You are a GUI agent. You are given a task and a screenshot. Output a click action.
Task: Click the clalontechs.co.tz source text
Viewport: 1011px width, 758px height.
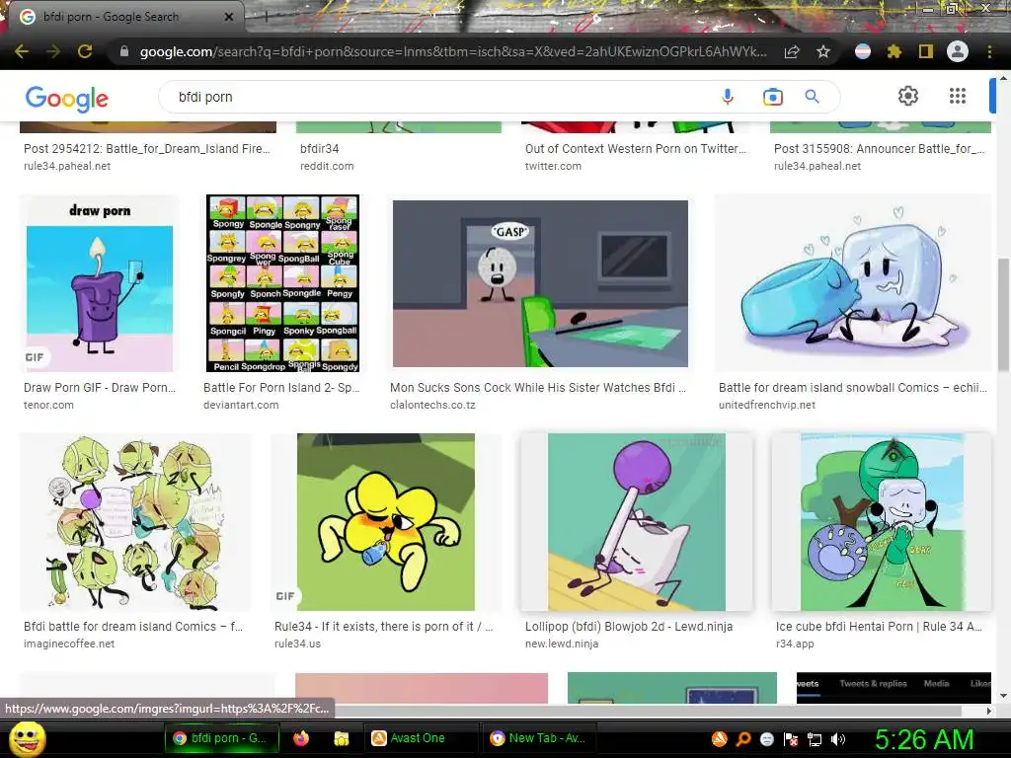click(432, 405)
